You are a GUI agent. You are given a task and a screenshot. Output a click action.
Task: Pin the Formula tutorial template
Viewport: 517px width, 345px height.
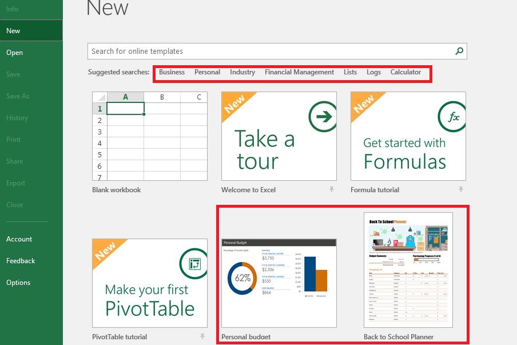460,189
